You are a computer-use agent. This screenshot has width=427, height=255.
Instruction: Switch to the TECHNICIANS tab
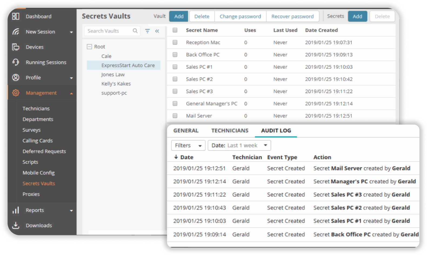point(230,130)
